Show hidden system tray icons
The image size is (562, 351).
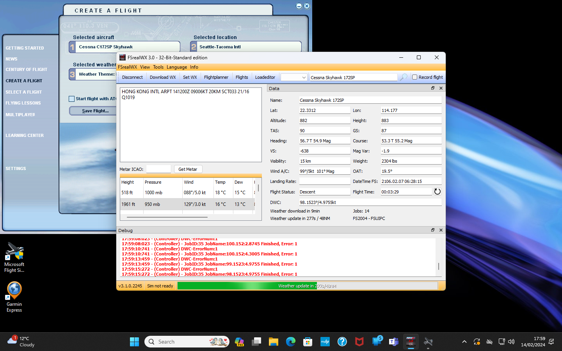tap(464, 342)
